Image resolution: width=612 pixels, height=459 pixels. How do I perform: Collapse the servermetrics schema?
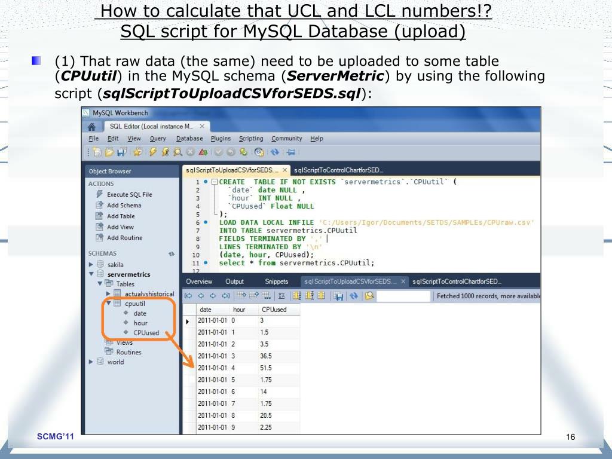[91, 274]
